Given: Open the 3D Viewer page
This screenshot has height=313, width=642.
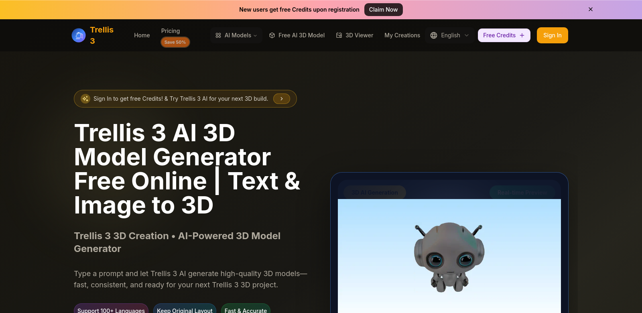Looking at the screenshot, I should pos(355,35).
